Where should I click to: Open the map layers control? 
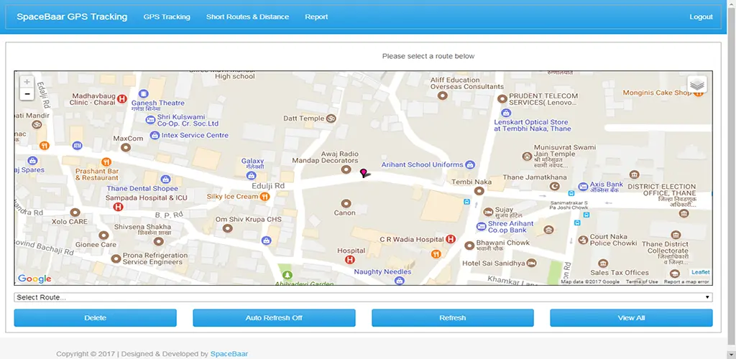697,85
